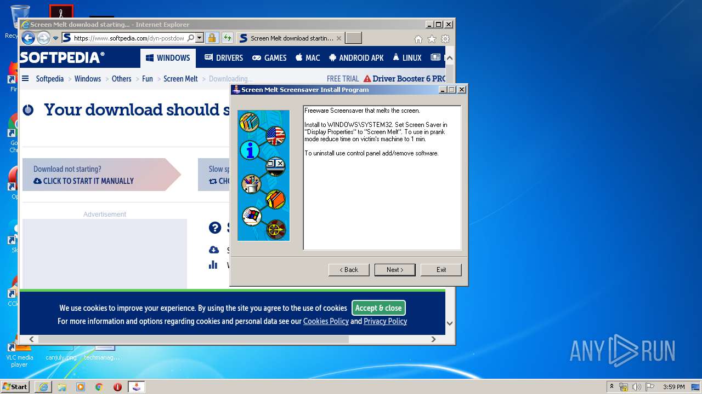Image resolution: width=702 pixels, height=394 pixels.
Task: Click the page scroll up arrow
Action: coord(450,58)
